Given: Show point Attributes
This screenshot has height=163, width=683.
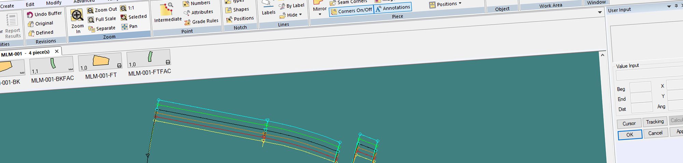Looking at the screenshot, I should (198, 13).
